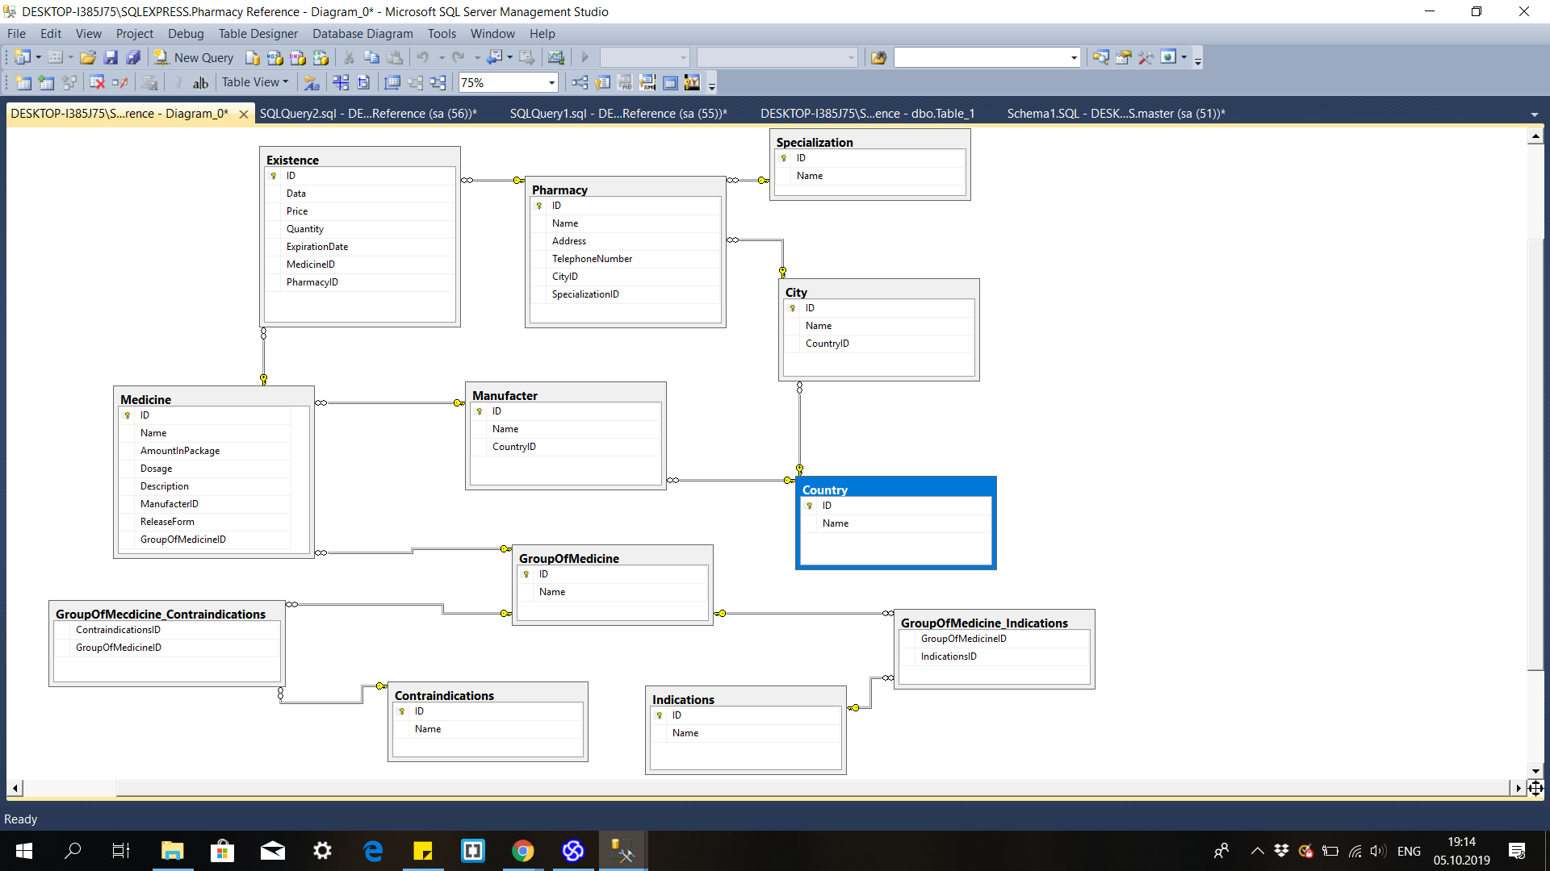Expand the active files tab list arrow
Screen dimensions: 1550x871
[1534, 115]
